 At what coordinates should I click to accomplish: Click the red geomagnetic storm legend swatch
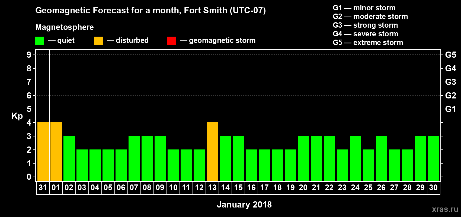pos(171,41)
